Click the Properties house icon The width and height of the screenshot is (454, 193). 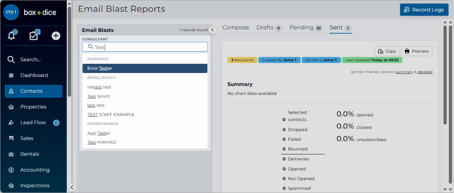11,107
